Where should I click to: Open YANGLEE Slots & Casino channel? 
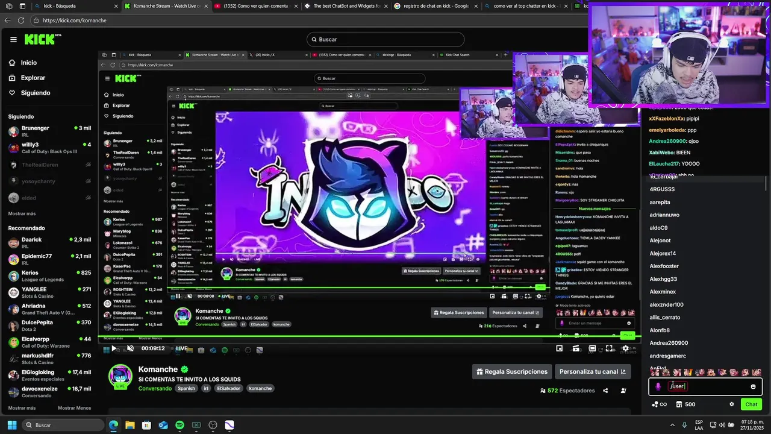pyautogui.click(x=49, y=292)
